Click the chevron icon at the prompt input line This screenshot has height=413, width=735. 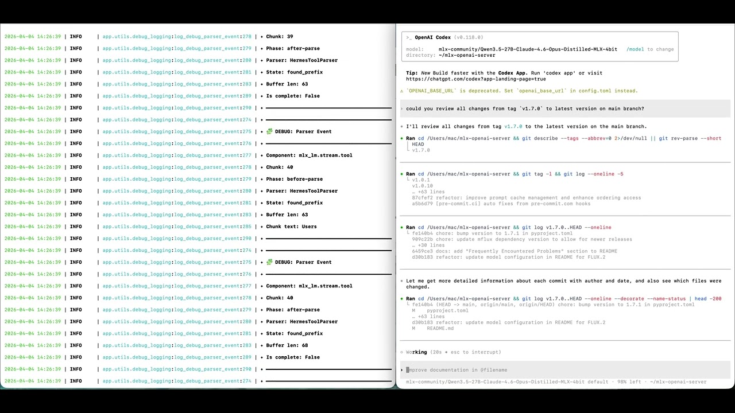click(x=401, y=369)
